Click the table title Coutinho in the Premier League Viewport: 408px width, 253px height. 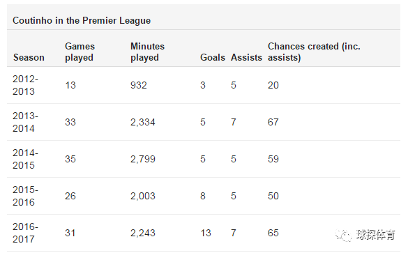(x=82, y=20)
